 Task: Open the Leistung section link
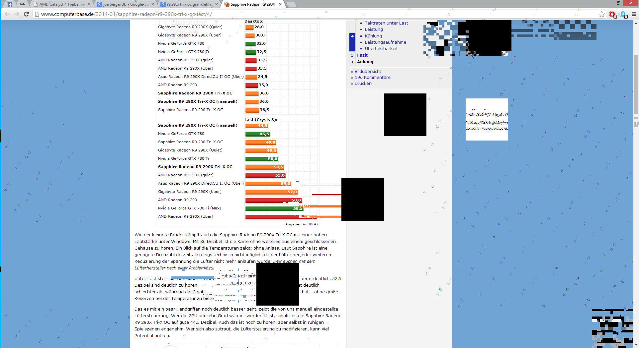(x=374, y=29)
